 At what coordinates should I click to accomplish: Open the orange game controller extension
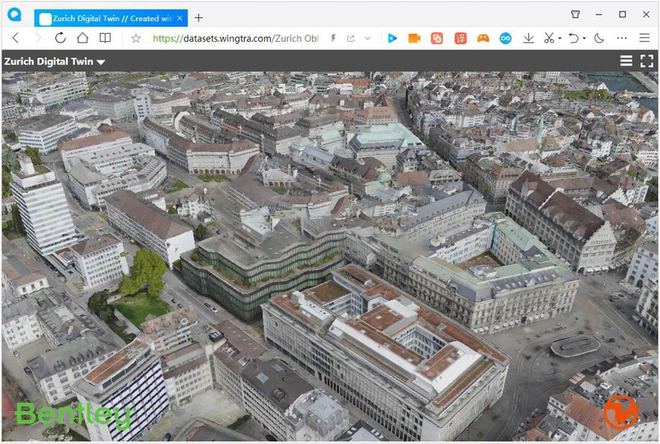click(x=483, y=39)
